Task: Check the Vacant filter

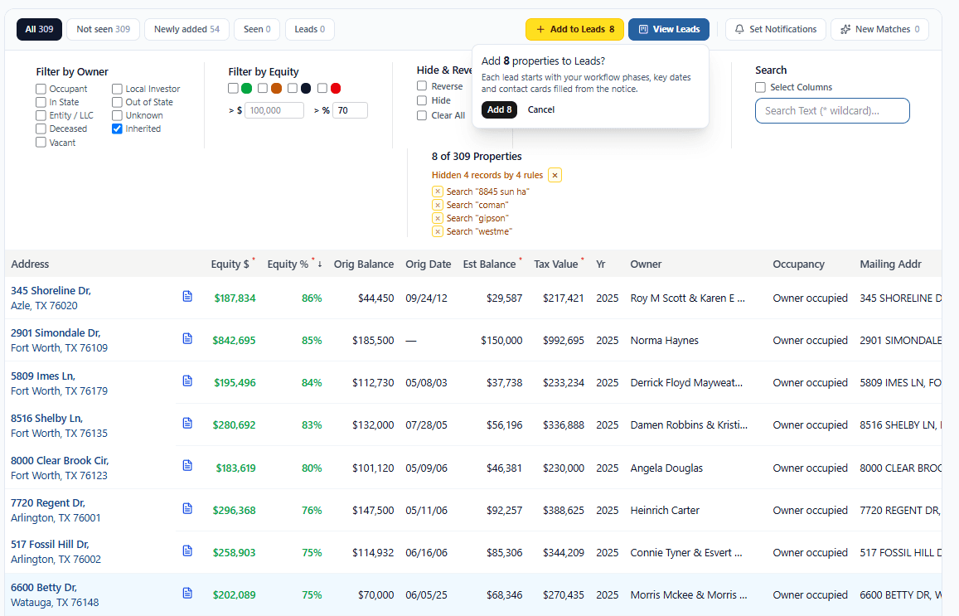Action: pyautogui.click(x=41, y=143)
